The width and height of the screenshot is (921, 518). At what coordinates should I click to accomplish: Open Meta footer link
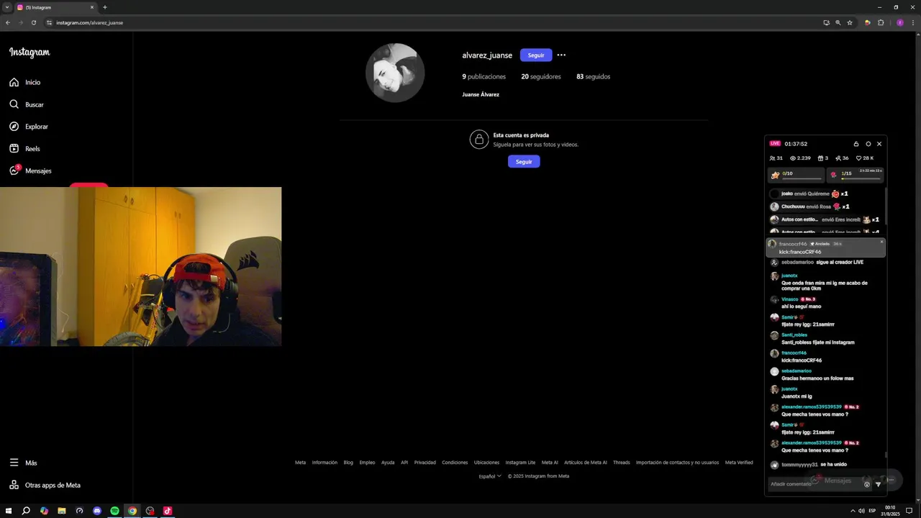300,463
